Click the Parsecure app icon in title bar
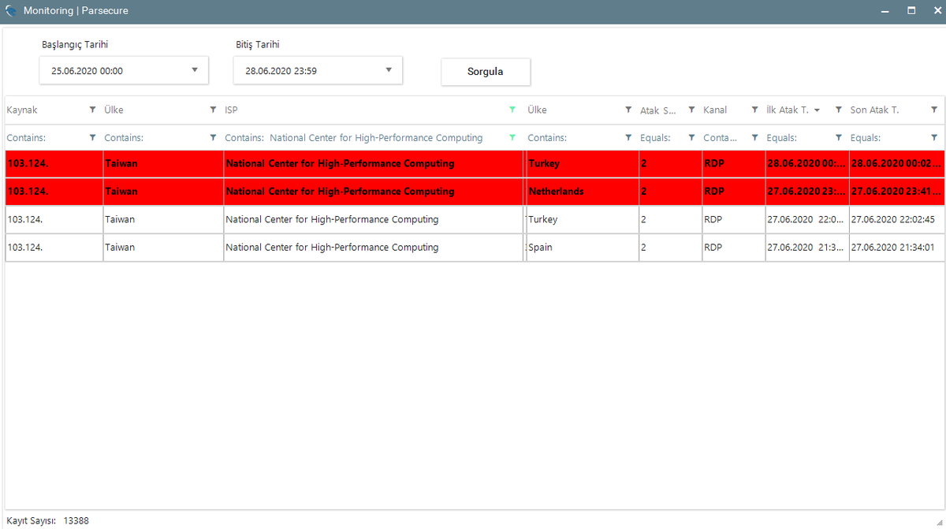Screen dimensions: 946x529 pyautogui.click(x=11, y=11)
